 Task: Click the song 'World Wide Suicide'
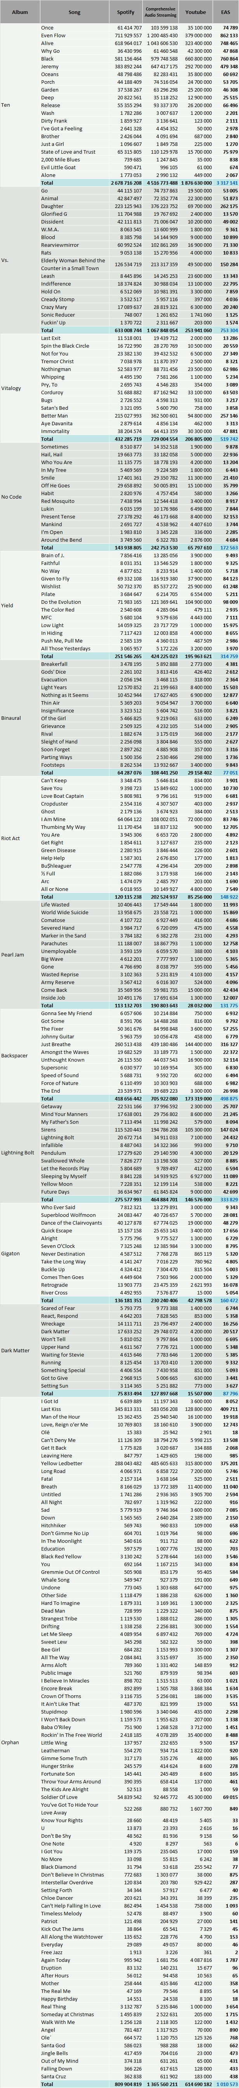pos(65,912)
